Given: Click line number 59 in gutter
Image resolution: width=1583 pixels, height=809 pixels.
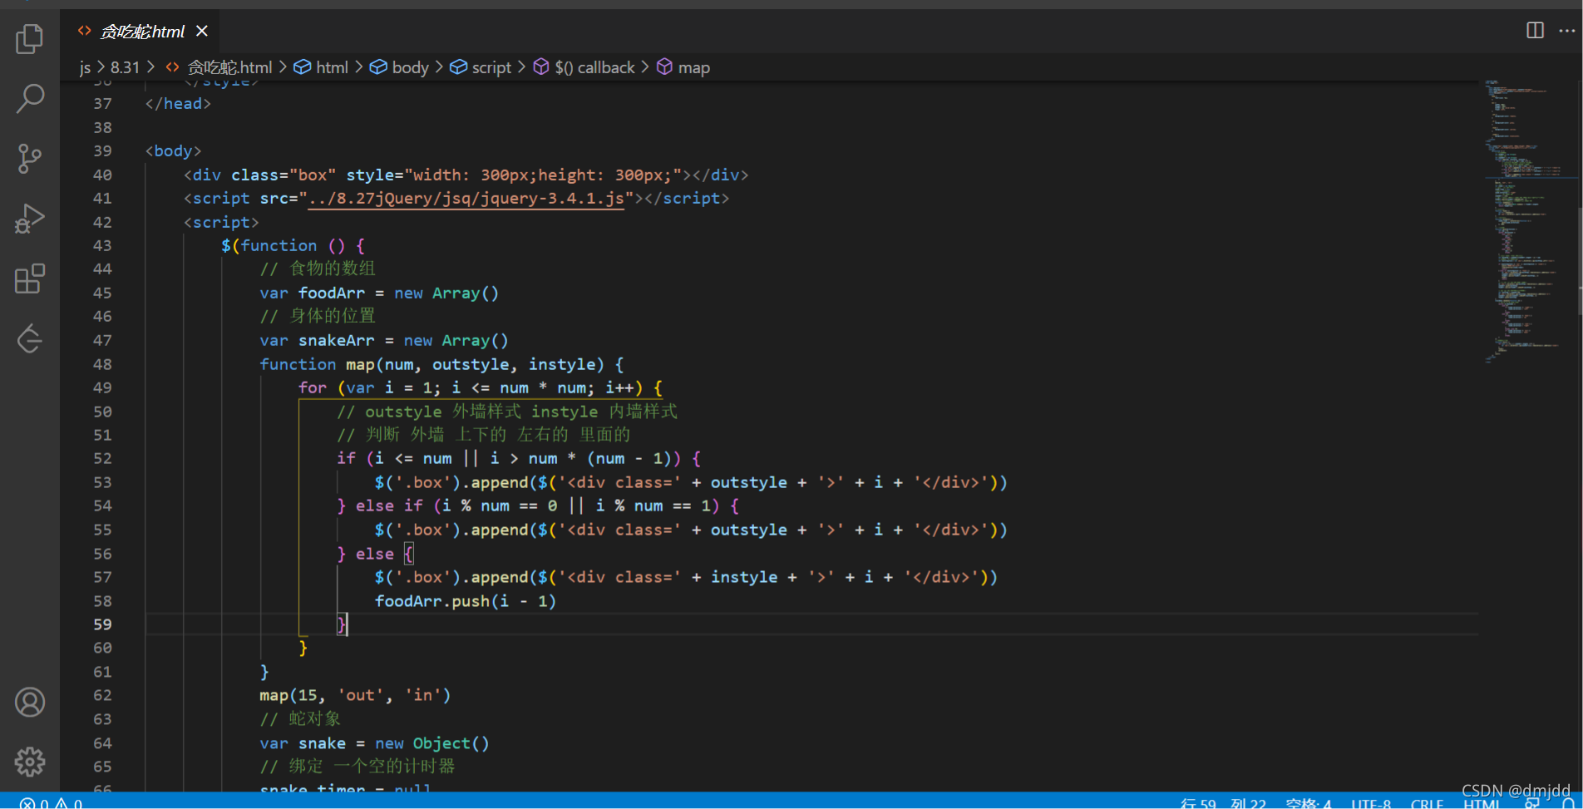Looking at the screenshot, I should click(x=102, y=624).
